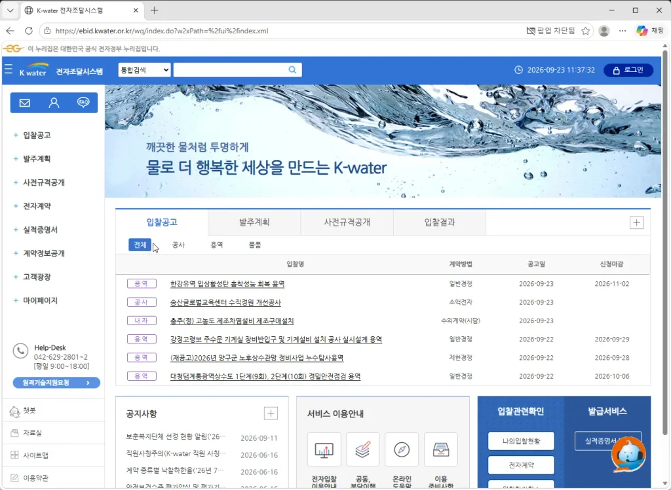Open 전자입찰 이용안내 monitor icon
The image size is (671, 490).
tap(324, 449)
